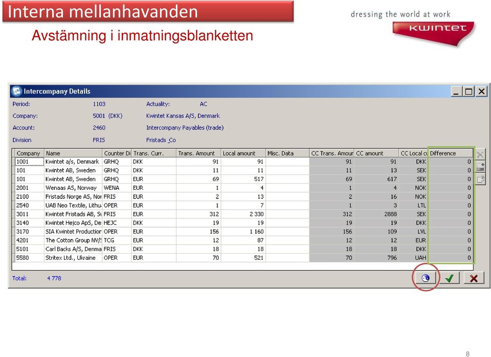Cancel with the red X button
Screen dimensions: 491x357
tap(474, 278)
